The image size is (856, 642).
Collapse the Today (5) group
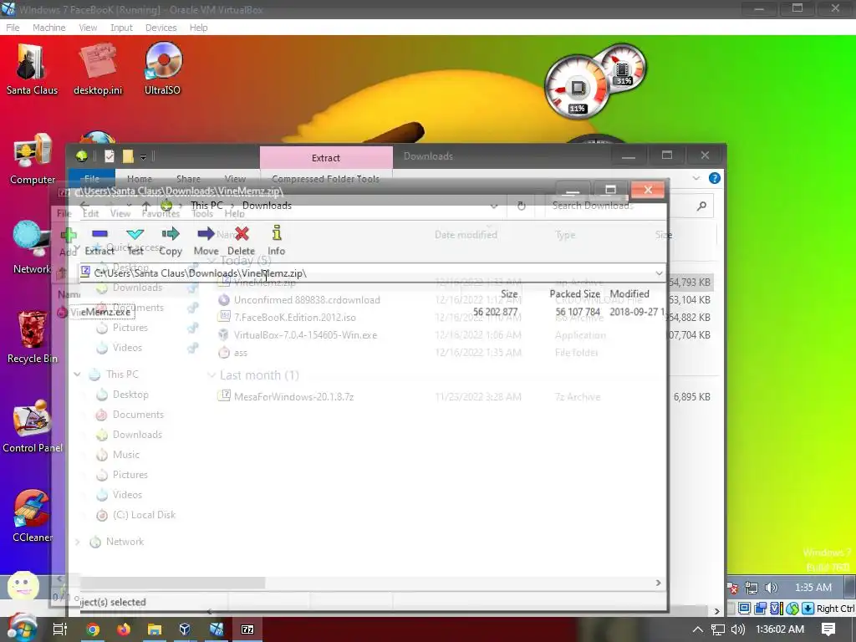pyautogui.click(x=211, y=261)
